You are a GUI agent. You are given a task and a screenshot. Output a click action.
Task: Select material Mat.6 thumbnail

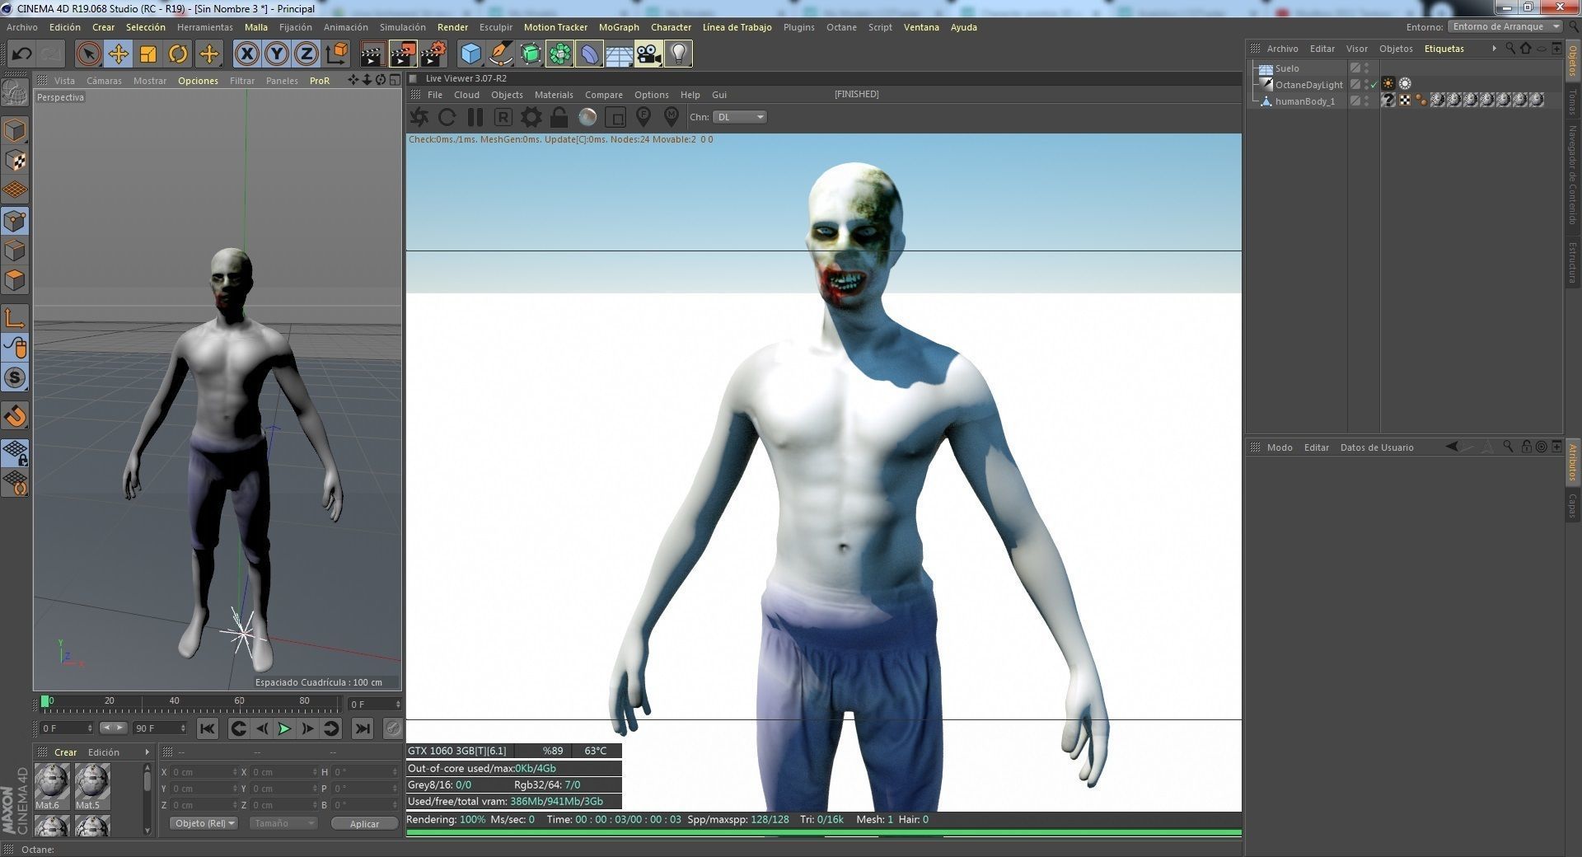click(x=51, y=786)
